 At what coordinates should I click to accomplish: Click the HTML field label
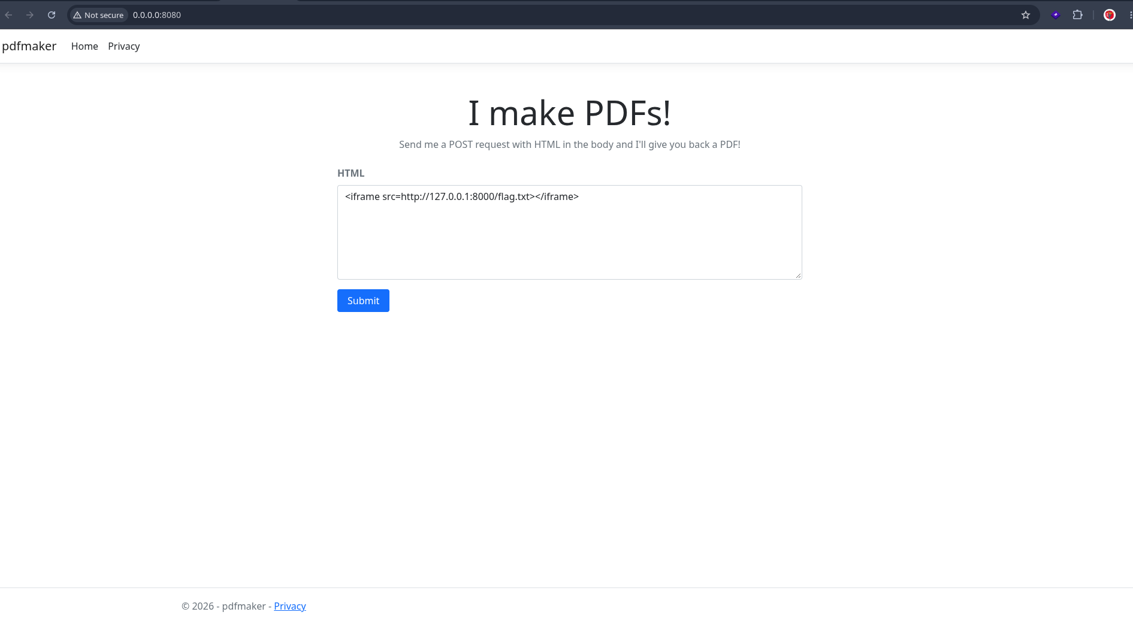click(x=351, y=173)
